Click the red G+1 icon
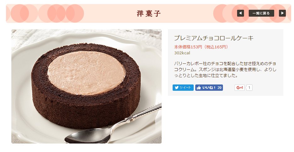The height and width of the screenshot is (152, 294). (239, 88)
